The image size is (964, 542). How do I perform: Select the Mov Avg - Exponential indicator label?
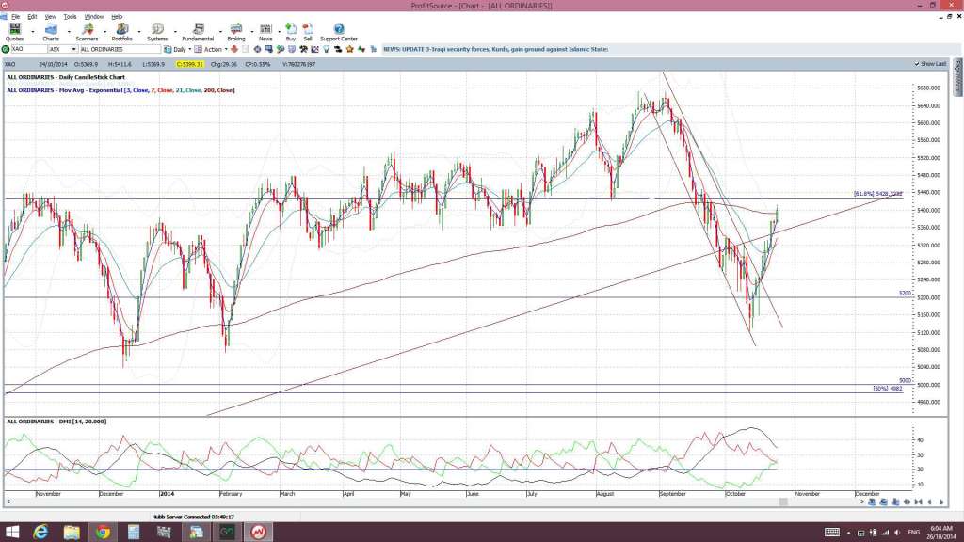click(x=120, y=90)
